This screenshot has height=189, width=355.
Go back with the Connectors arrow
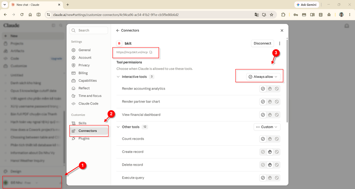[118, 31]
